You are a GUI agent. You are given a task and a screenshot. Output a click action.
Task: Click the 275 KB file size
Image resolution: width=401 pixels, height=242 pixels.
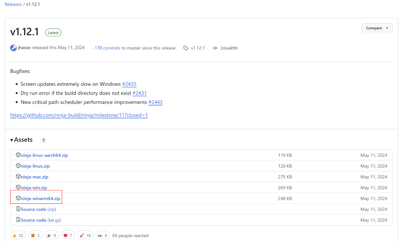285,177
